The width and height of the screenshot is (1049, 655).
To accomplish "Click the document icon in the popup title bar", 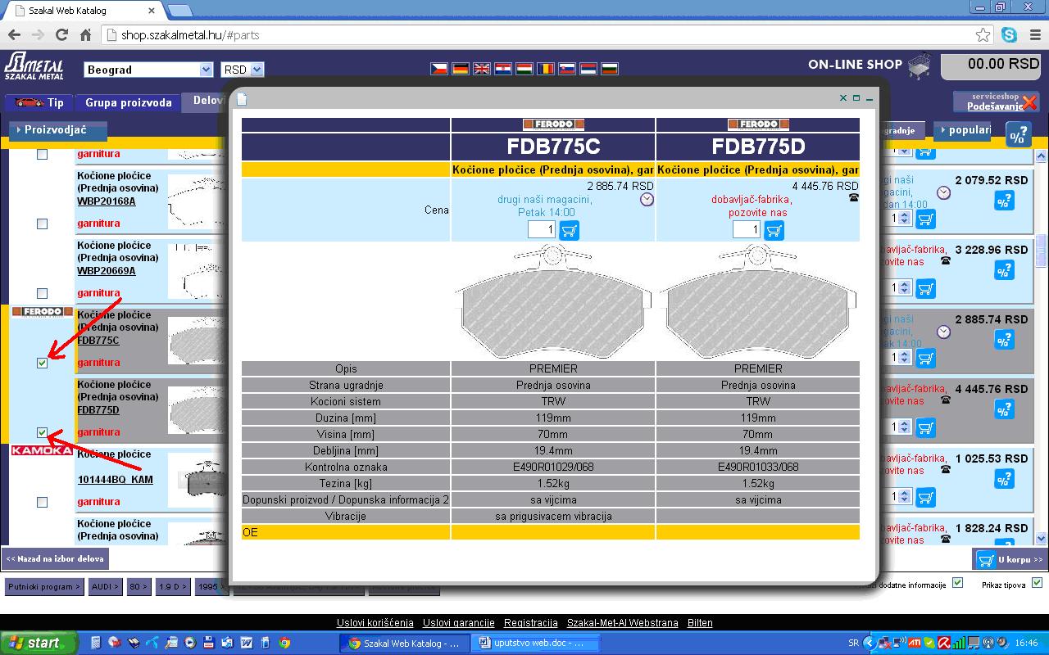I will tap(242, 99).
